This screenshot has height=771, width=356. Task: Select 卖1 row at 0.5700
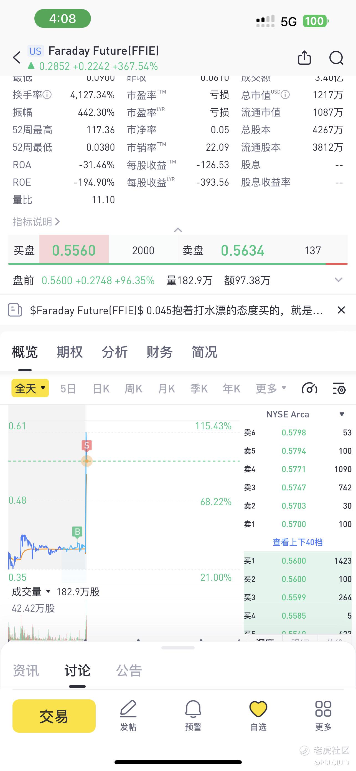point(298,524)
